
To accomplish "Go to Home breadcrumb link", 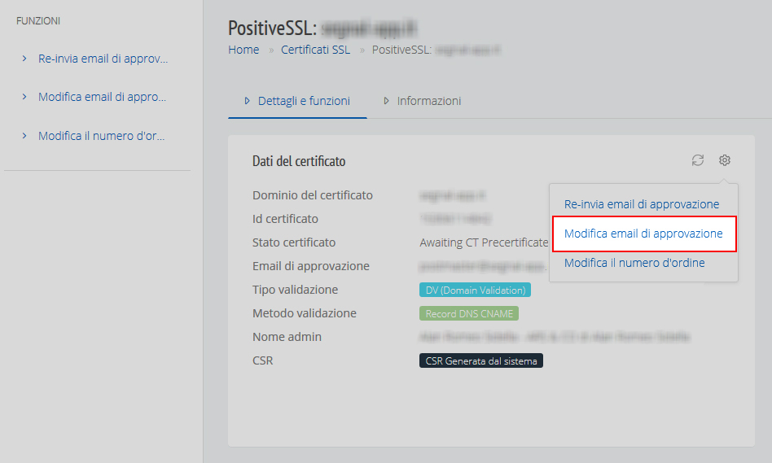I will [243, 50].
